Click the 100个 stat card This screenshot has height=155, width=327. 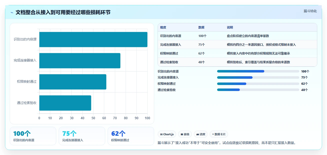(33, 136)
